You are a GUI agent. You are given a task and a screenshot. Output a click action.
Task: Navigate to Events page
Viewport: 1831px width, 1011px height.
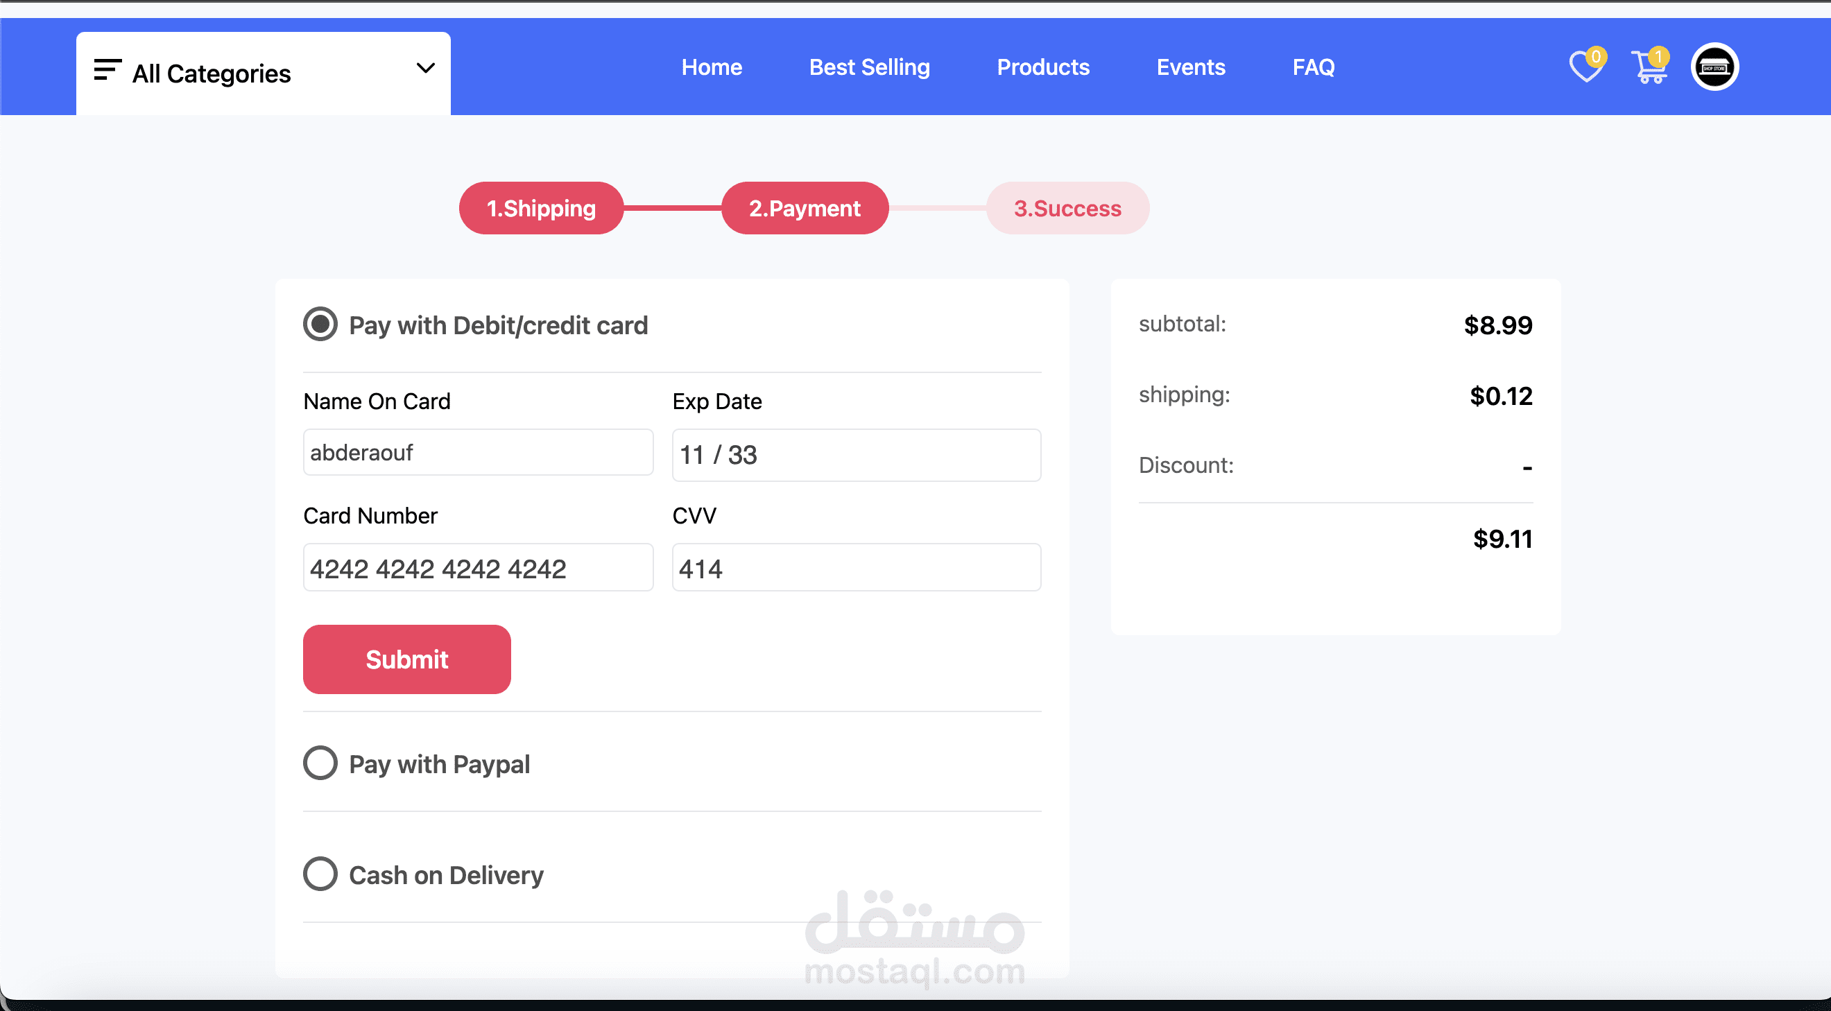1191,67
